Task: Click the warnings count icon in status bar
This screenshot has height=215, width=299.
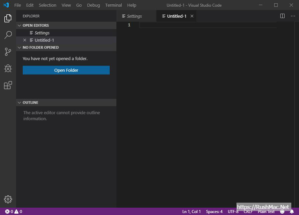Action: (x=16, y=211)
